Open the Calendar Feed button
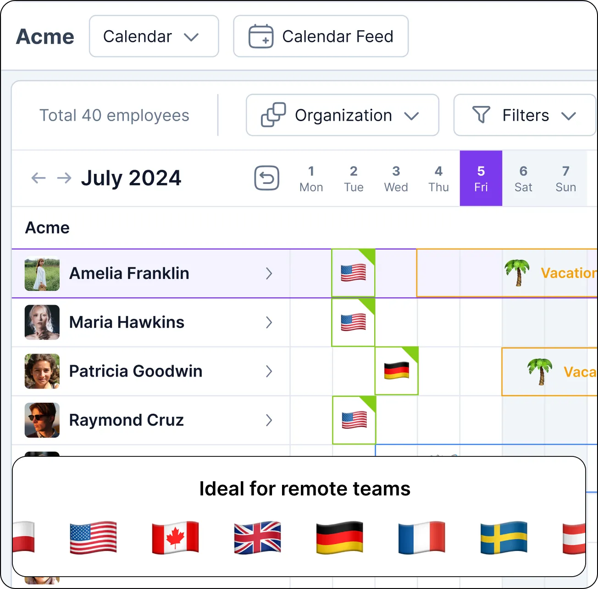 coord(321,36)
